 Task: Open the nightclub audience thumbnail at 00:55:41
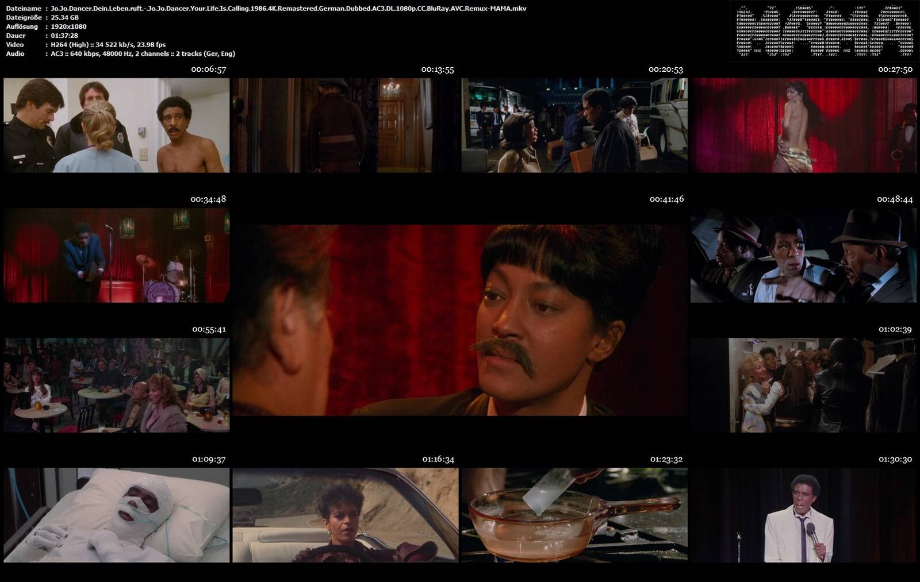point(116,385)
